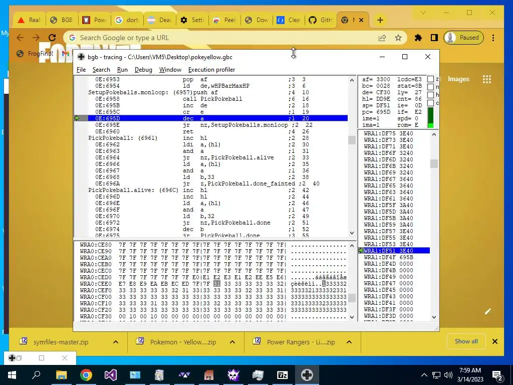Image resolution: width=513 pixels, height=385 pixels.
Task: Click hex dump pane scroll up arrow
Action: [352, 246]
